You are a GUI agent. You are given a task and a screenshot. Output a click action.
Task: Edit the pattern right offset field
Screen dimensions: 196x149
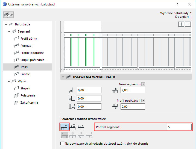click(x=89, y=107)
